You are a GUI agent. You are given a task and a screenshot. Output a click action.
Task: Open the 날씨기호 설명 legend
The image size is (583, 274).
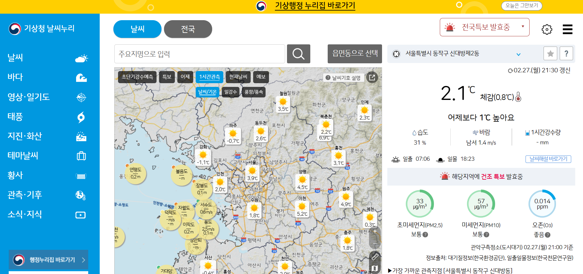tap(343, 78)
